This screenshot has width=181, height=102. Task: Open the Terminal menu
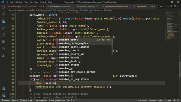[x=43, y=2]
